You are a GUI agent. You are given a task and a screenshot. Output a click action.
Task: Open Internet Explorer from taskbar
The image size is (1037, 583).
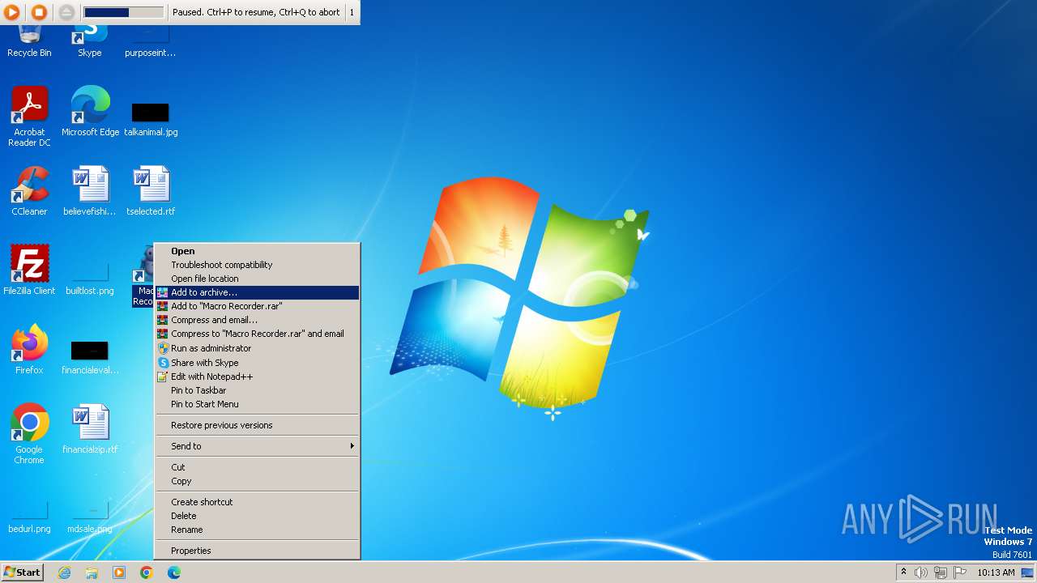tap(65, 572)
